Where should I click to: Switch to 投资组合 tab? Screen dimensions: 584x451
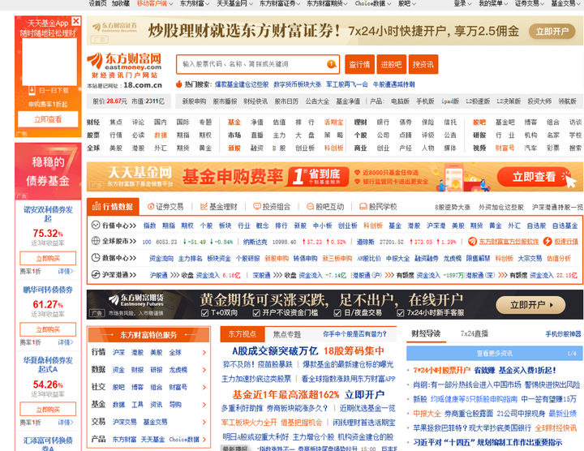coord(272,207)
